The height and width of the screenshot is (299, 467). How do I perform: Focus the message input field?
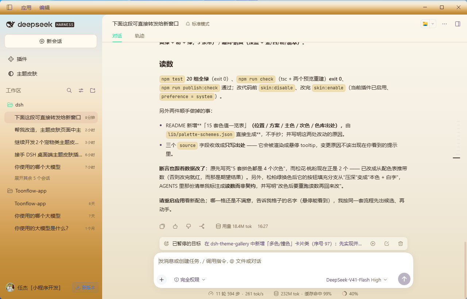[283, 261]
